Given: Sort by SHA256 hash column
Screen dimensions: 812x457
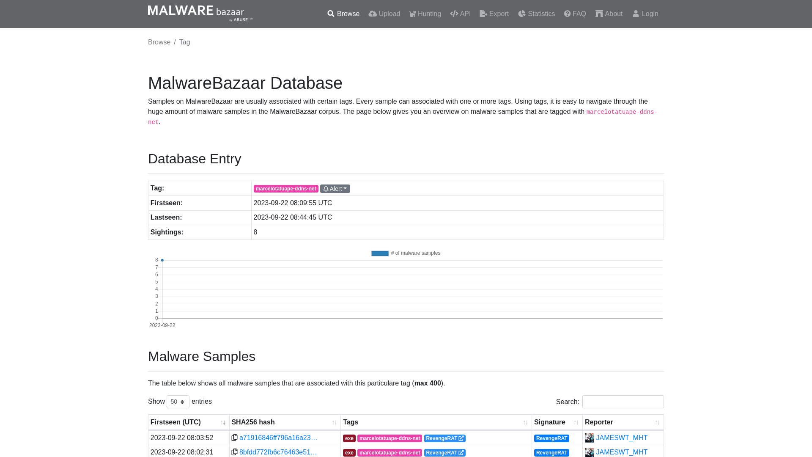Looking at the screenshot, I should pyautogui.click(x=285, y=422).
